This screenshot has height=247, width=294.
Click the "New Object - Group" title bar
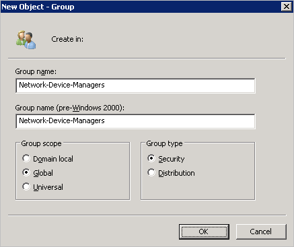[x=139, y=7]
